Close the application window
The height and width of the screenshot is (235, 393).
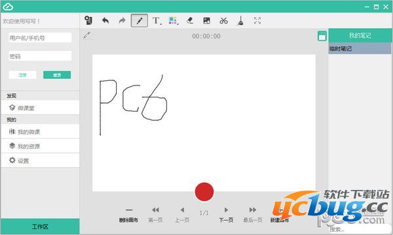pos(386,7)
